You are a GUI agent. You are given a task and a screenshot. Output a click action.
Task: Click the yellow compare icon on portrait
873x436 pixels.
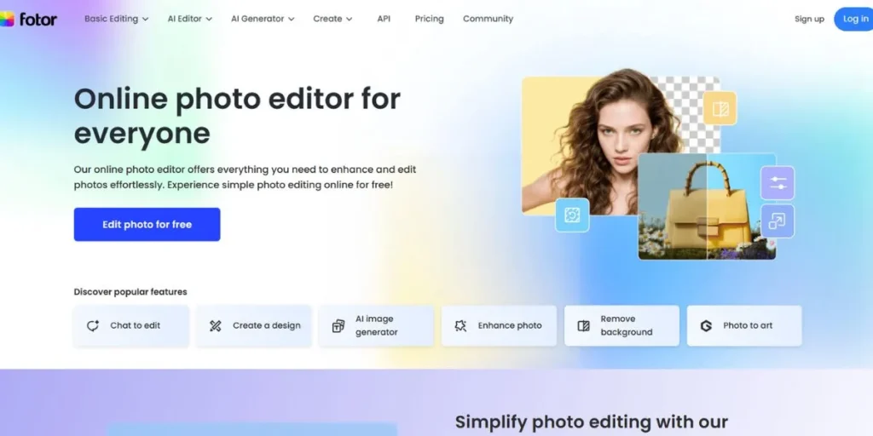(720, 109)
